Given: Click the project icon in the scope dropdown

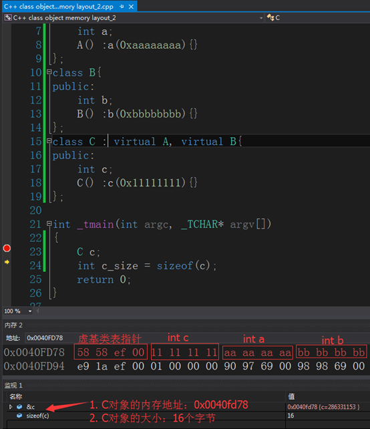Looking at the screenshot, I should click(8, 18).
